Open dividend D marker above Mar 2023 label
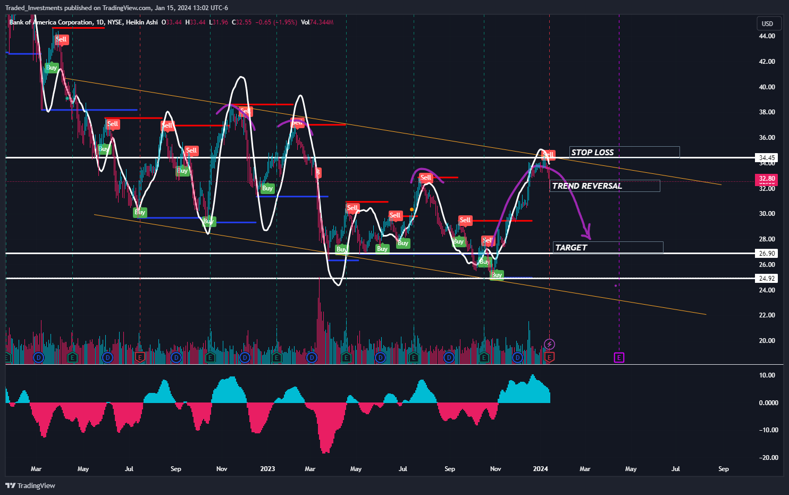This screenshot has height=495, width=789. click(x=312, y=358)
